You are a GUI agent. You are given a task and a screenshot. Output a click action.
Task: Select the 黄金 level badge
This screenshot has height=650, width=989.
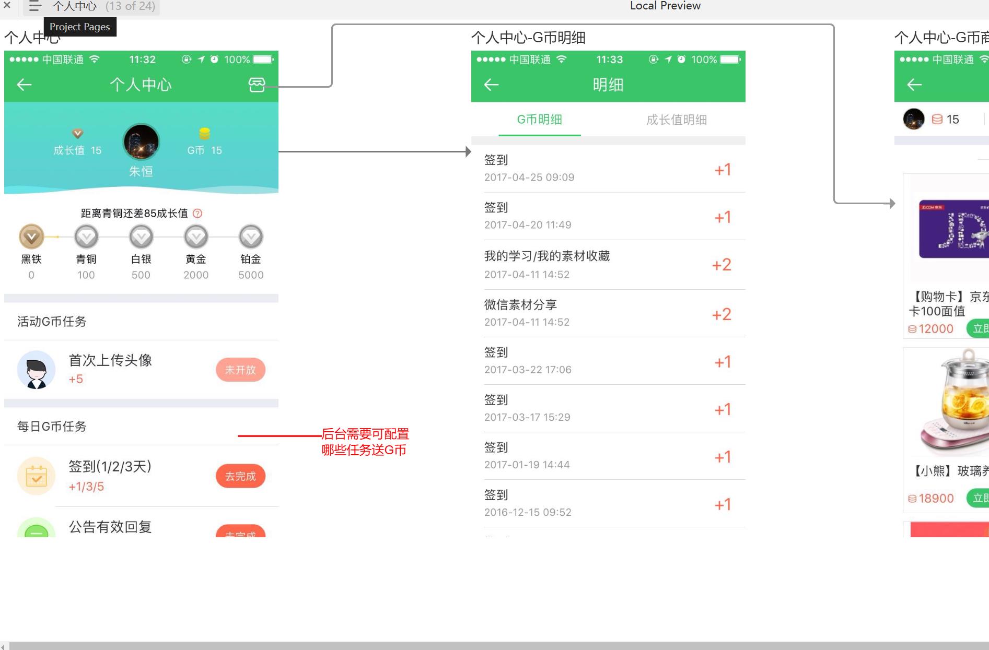tap(196, 237)
